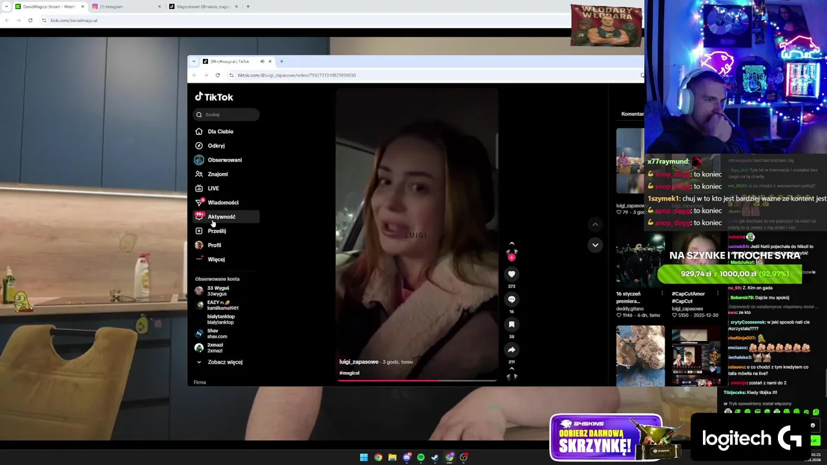Go to previous video with up chevron
The height and width of the screenshot is (465, 827).
595,224
